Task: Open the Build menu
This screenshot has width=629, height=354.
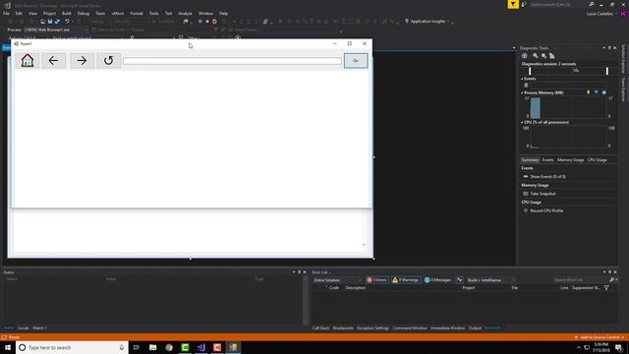Action: [67, 13]
